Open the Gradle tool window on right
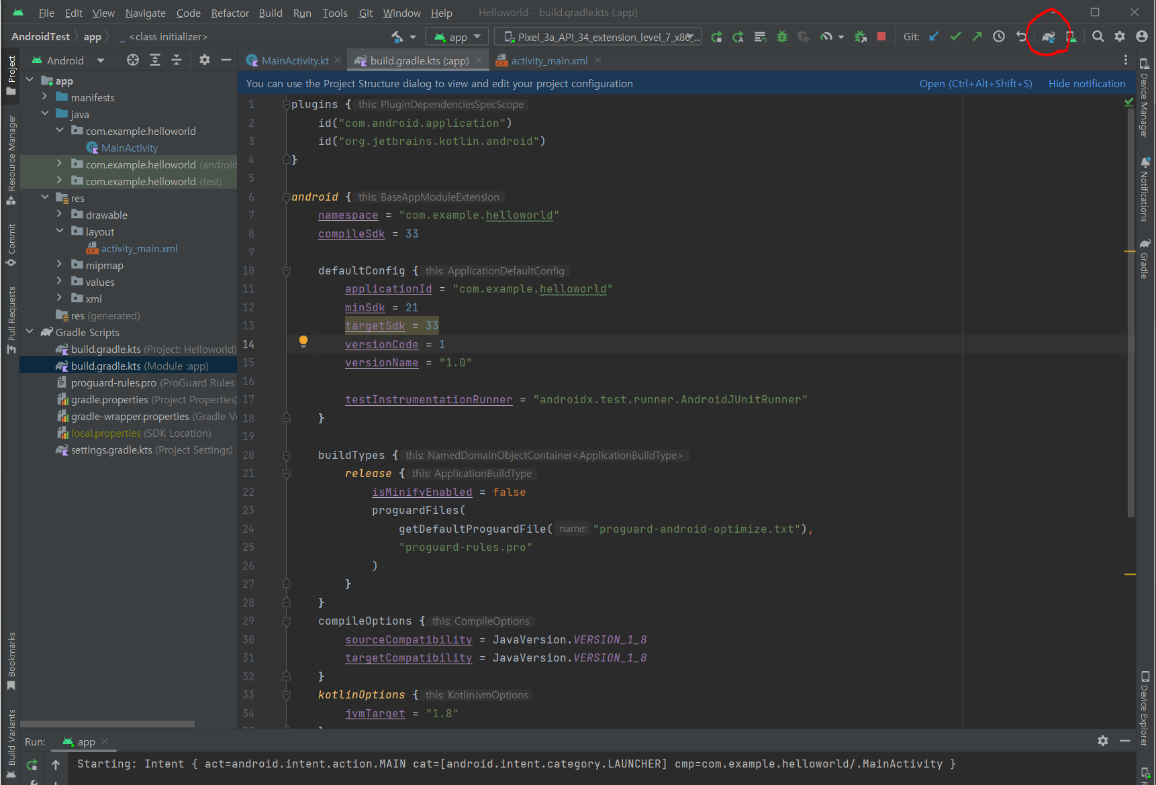The image size is (1156, 785). [x=1145, y=259]
